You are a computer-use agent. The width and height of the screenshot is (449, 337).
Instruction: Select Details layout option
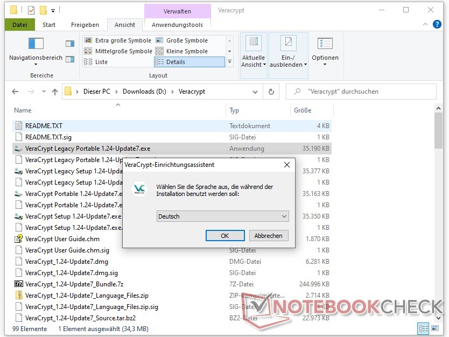tap(190, 62)
